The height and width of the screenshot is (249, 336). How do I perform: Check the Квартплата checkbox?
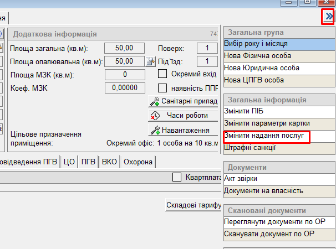pos(177,177)
